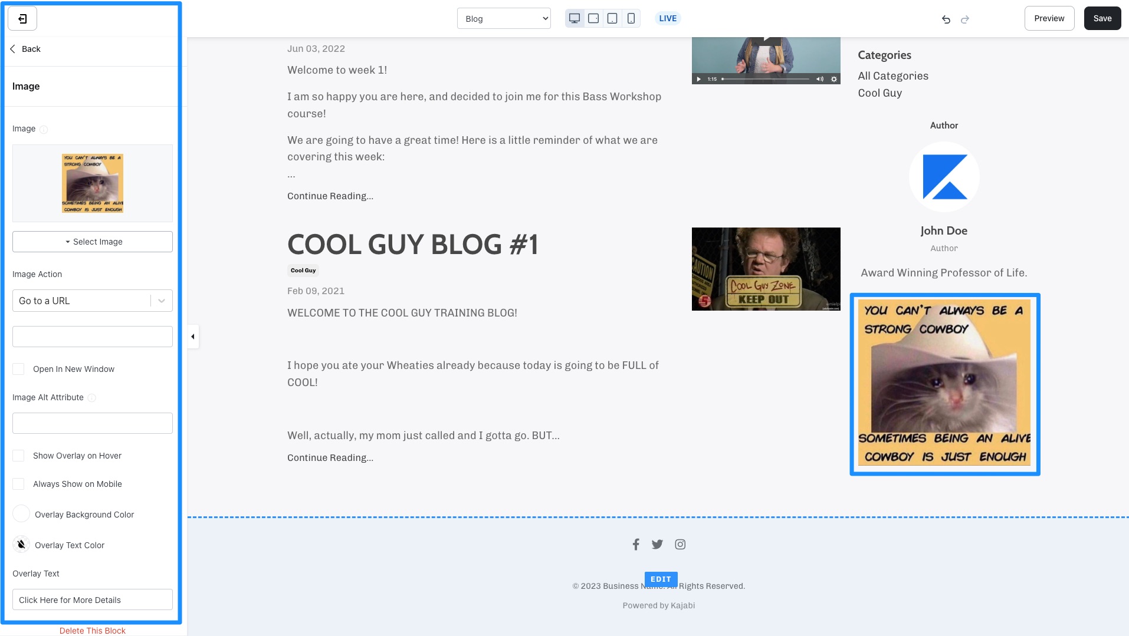Click the Cool Guy Zone post image
Viewport: 1129px width, 636px height.
[x=766, y=269]
